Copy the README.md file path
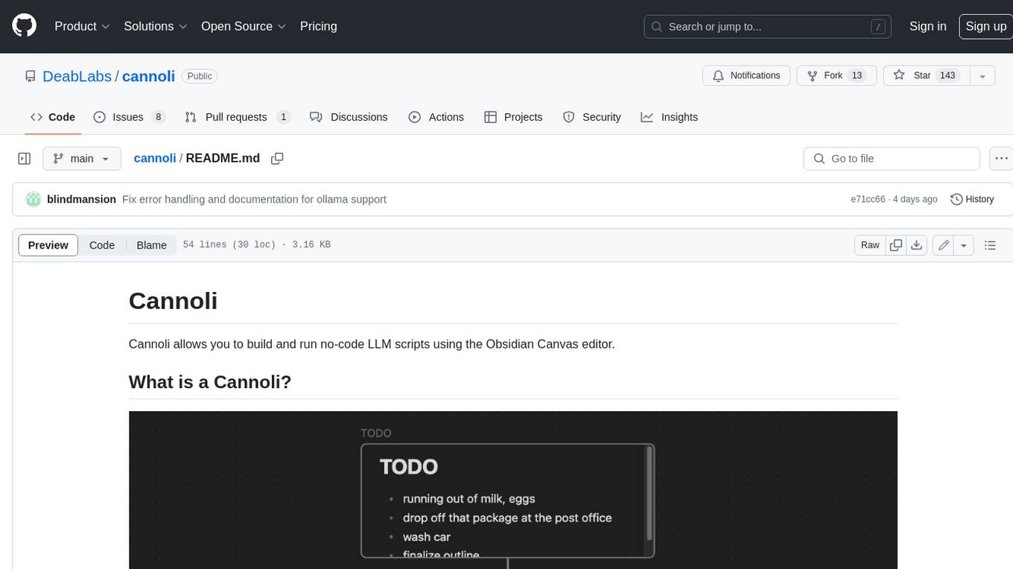Screen dimensions: 1013x569 (x=277, y=159)
